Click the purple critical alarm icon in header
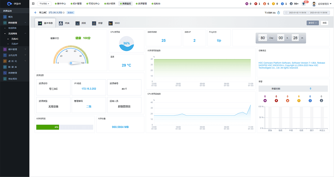 coord(247,4)
